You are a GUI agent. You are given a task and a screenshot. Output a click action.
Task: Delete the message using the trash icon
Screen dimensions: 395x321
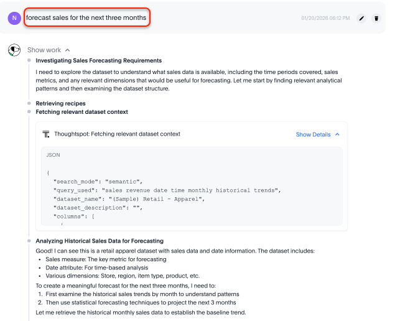(x=376, y=19)
